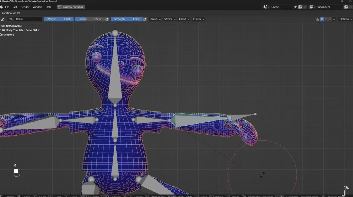Screen dimensions: 353x197
Task: Toggle Z axis symmetry
Action: (330, 19)
